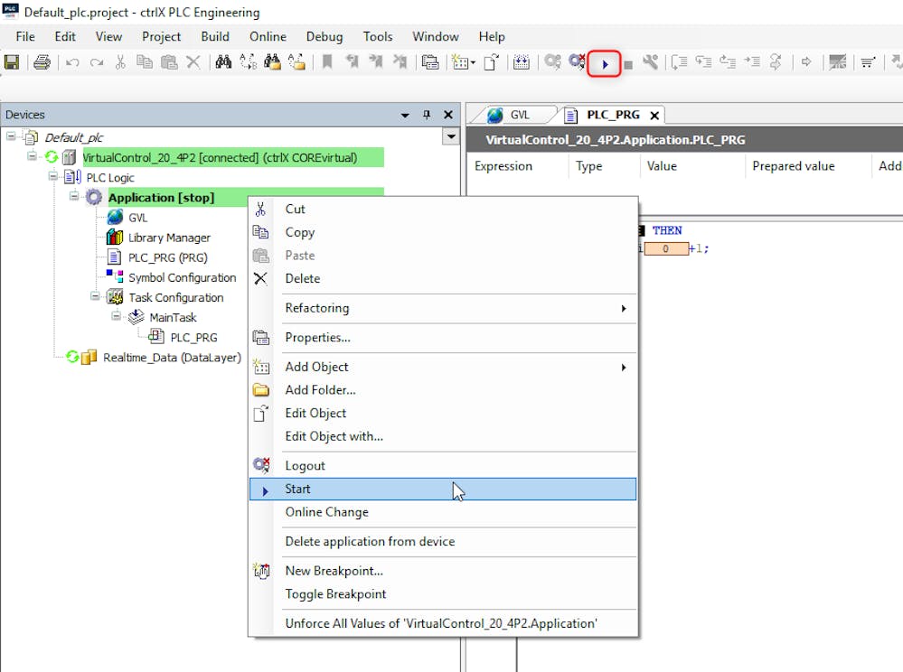
Task: Choose Start in the context menu
Action: point(443,489)
